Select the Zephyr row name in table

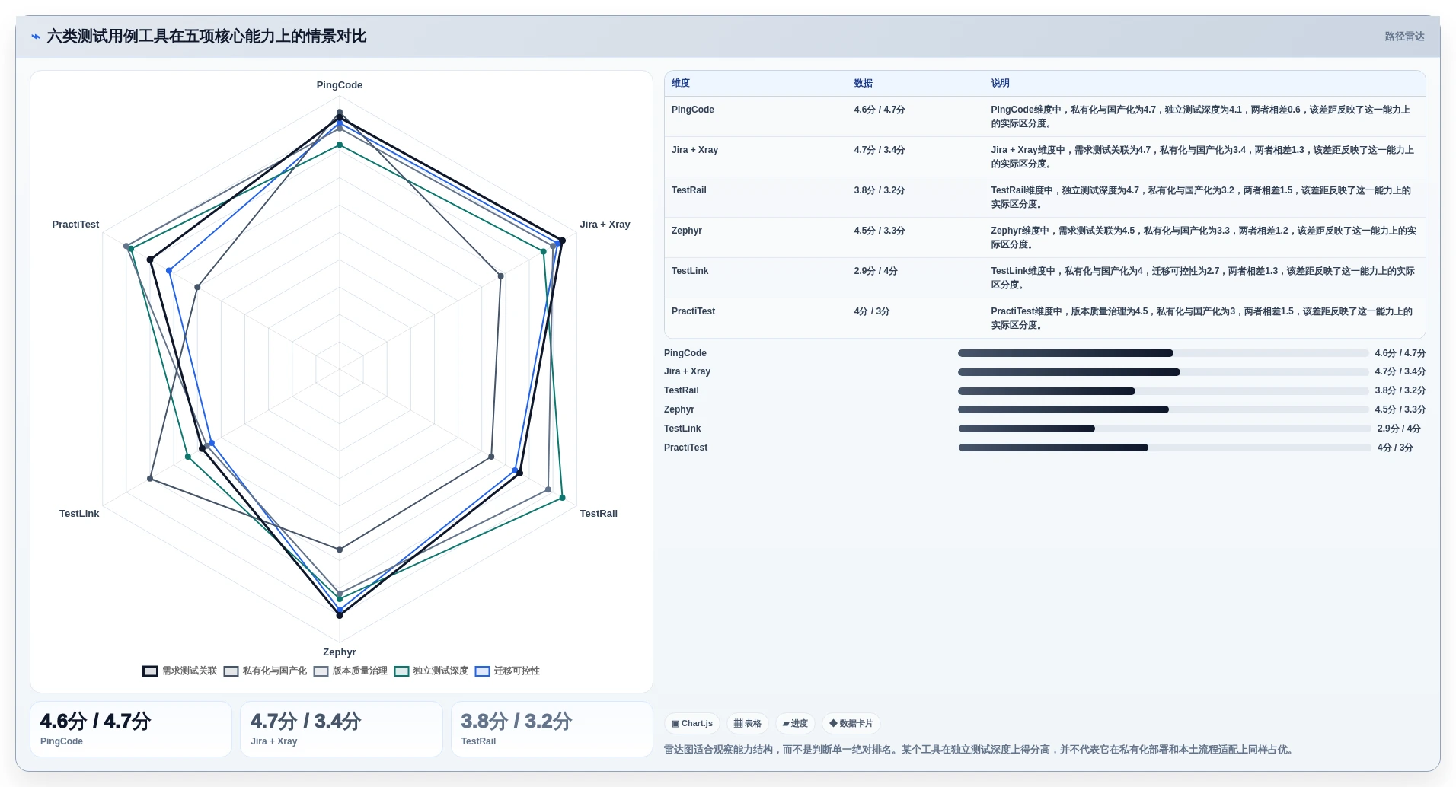[x=687, y=231]
